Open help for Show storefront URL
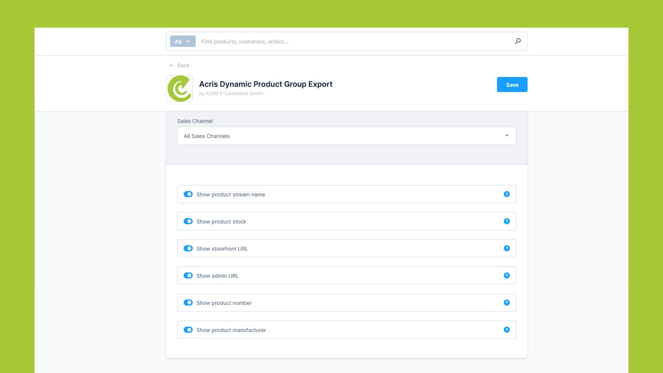The width and height of the screenshot is (663, 373). coord(507,248)
